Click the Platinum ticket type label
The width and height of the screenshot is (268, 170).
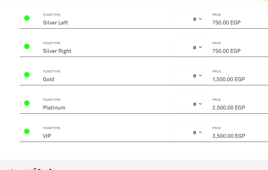pos(54,108)
